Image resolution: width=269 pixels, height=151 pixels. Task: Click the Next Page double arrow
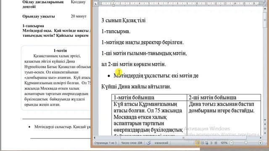pyautogui.click(x=265, y=133)
